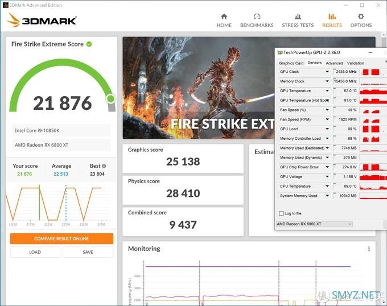Click the Best score 23 804
The height and width of the screenshot is (306, 387).
pyautogui.click(x=97, y=174)
